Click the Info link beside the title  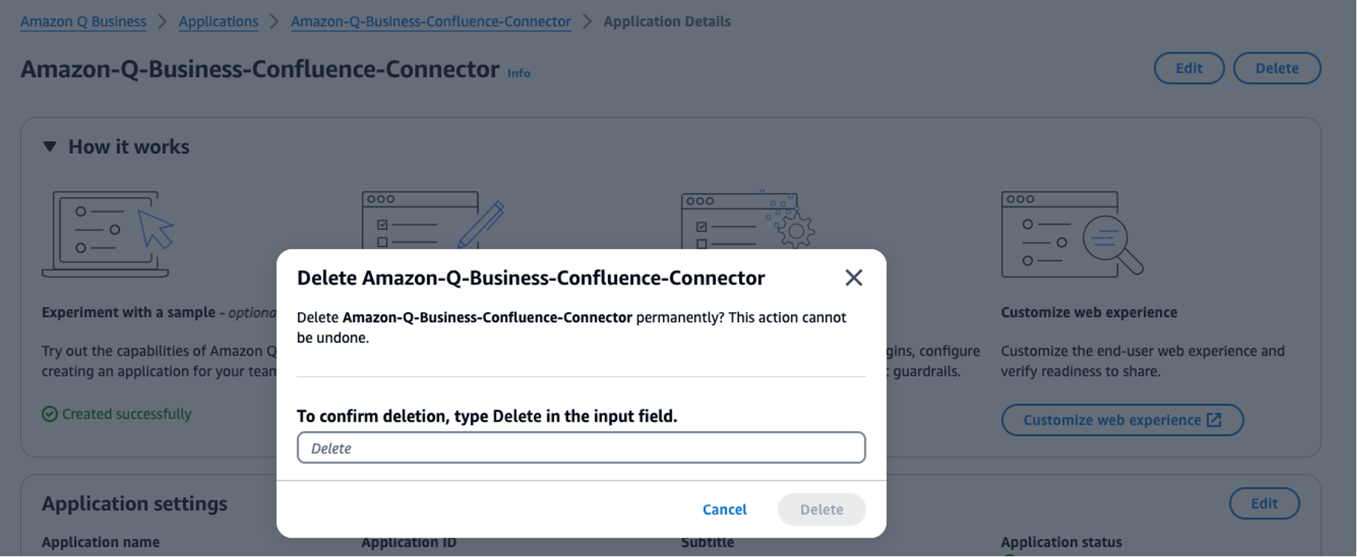[x=518, y=73]
